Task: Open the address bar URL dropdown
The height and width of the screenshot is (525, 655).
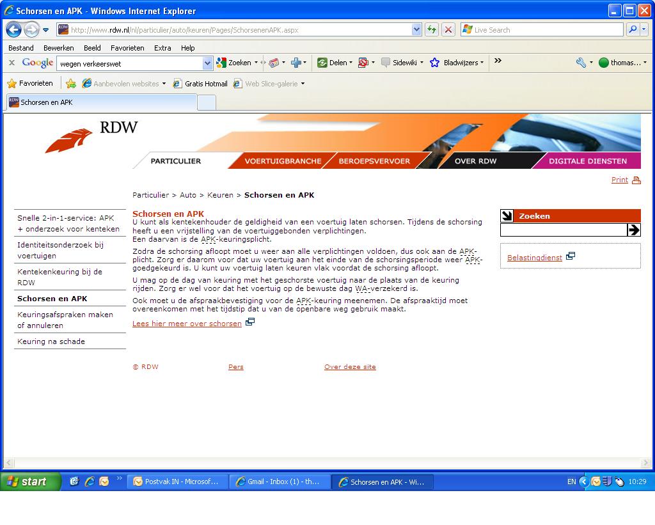Action: [417, 30]
